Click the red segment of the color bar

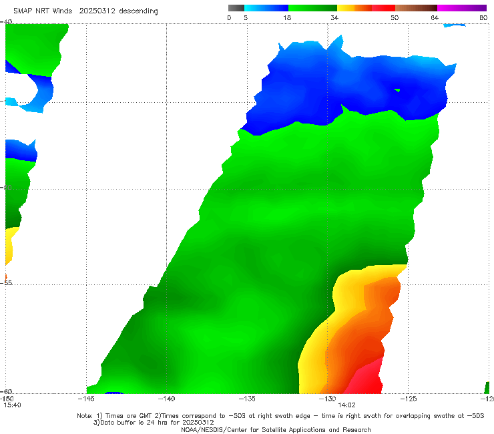coord(383,8)
